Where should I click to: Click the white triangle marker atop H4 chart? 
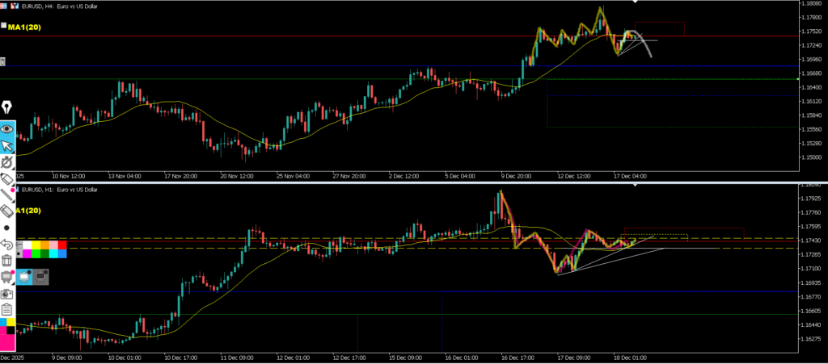[x=636, y=2]
